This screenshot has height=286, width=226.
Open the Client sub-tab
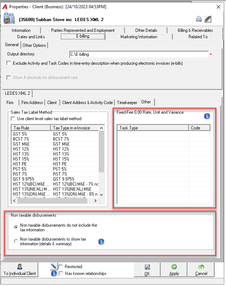[x=52, y=103]
